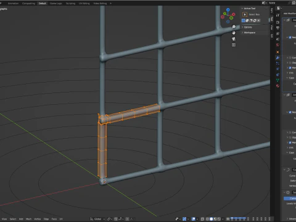
Task: Collapse the first Array modifier panel
Action: click(x=285, y=20)
